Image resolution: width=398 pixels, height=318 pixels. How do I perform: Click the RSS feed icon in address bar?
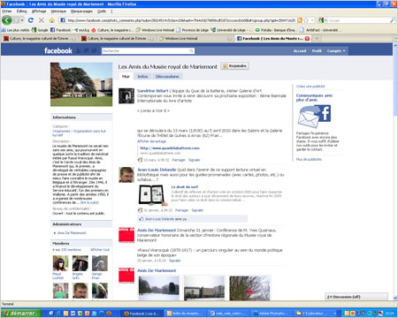[300, 20]
